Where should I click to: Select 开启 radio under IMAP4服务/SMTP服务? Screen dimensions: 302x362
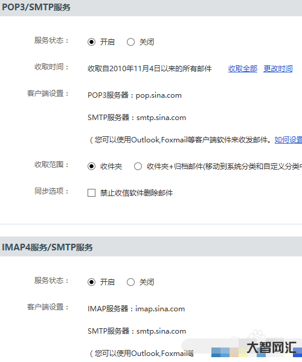pyautogui.click(x=91, y=282)
